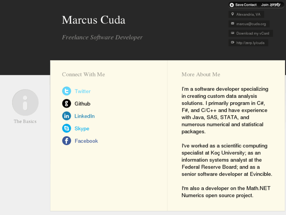This screenshot has width=286, height=215.
Task: Open the Github text link
Action: tap(83, 104)
